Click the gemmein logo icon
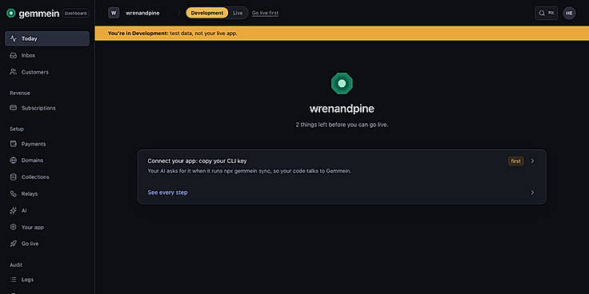The image size is (589, 294). click(x=11, y=13)
